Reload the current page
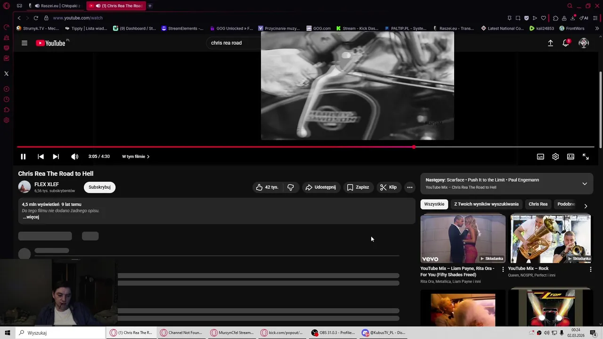 (36, 18)
